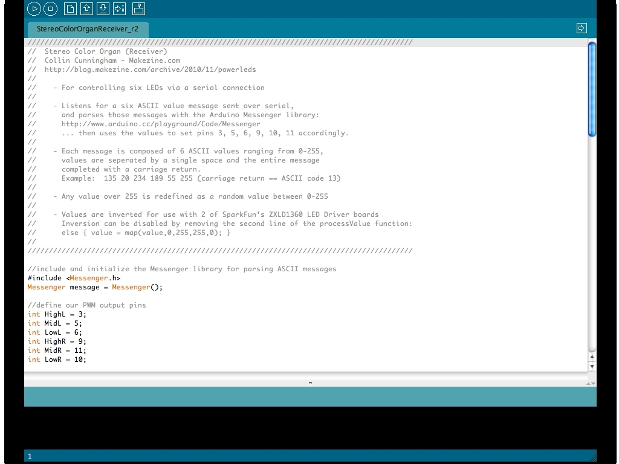Screen dimensions: 619x464
Task: Click 'Stereo Color Organ (Receiver)' comment line
Action: point(97,51)
